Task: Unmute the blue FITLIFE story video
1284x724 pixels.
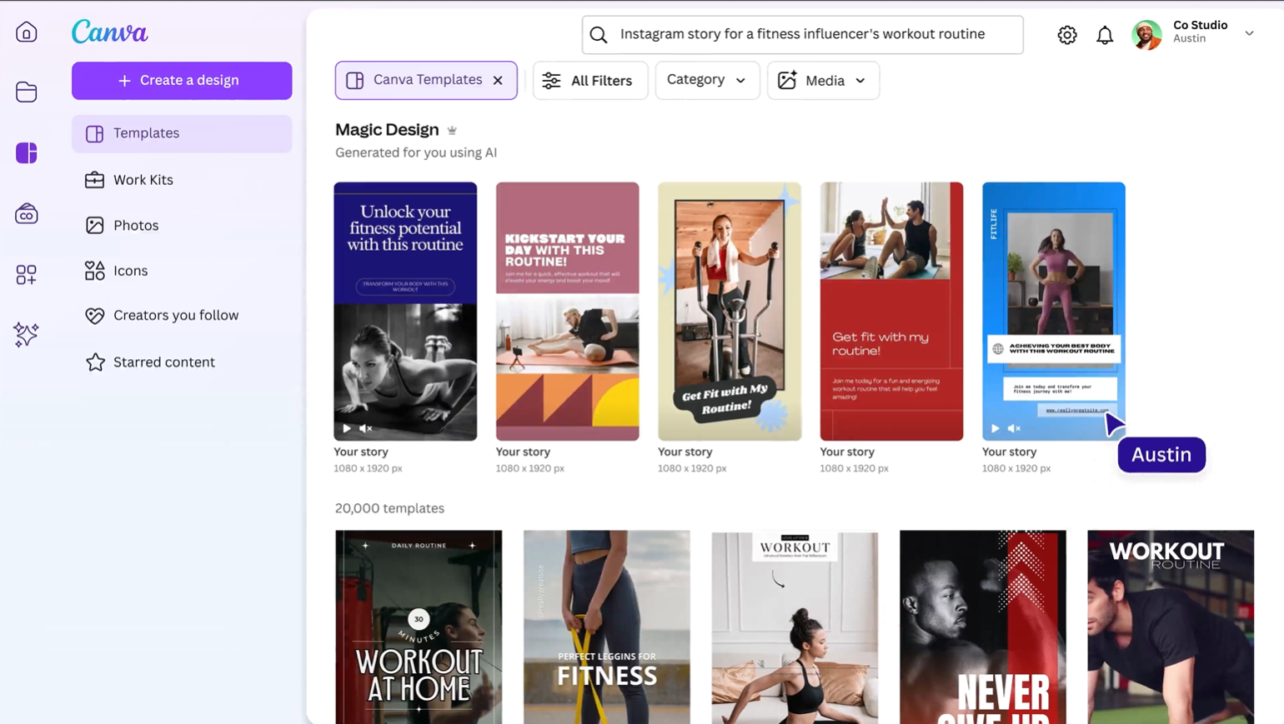Action: click(x=1014, y=428)
